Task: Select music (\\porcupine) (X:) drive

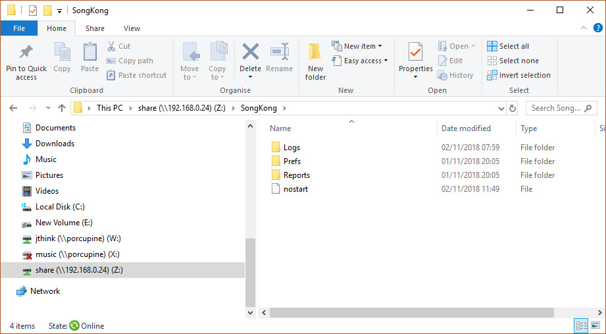Action: (70, 255)
